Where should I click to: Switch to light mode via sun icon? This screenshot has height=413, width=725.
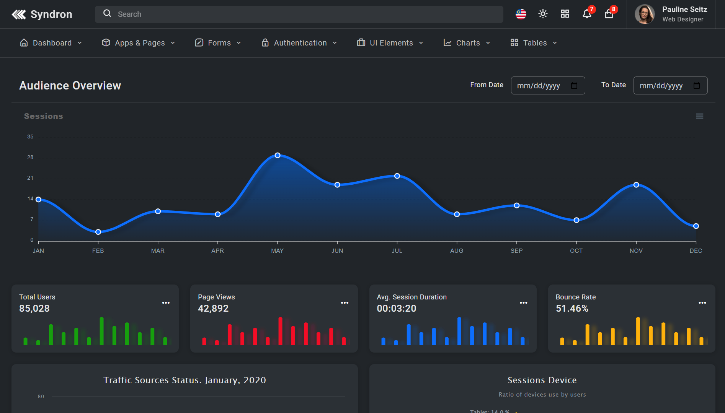pos(542,14)
